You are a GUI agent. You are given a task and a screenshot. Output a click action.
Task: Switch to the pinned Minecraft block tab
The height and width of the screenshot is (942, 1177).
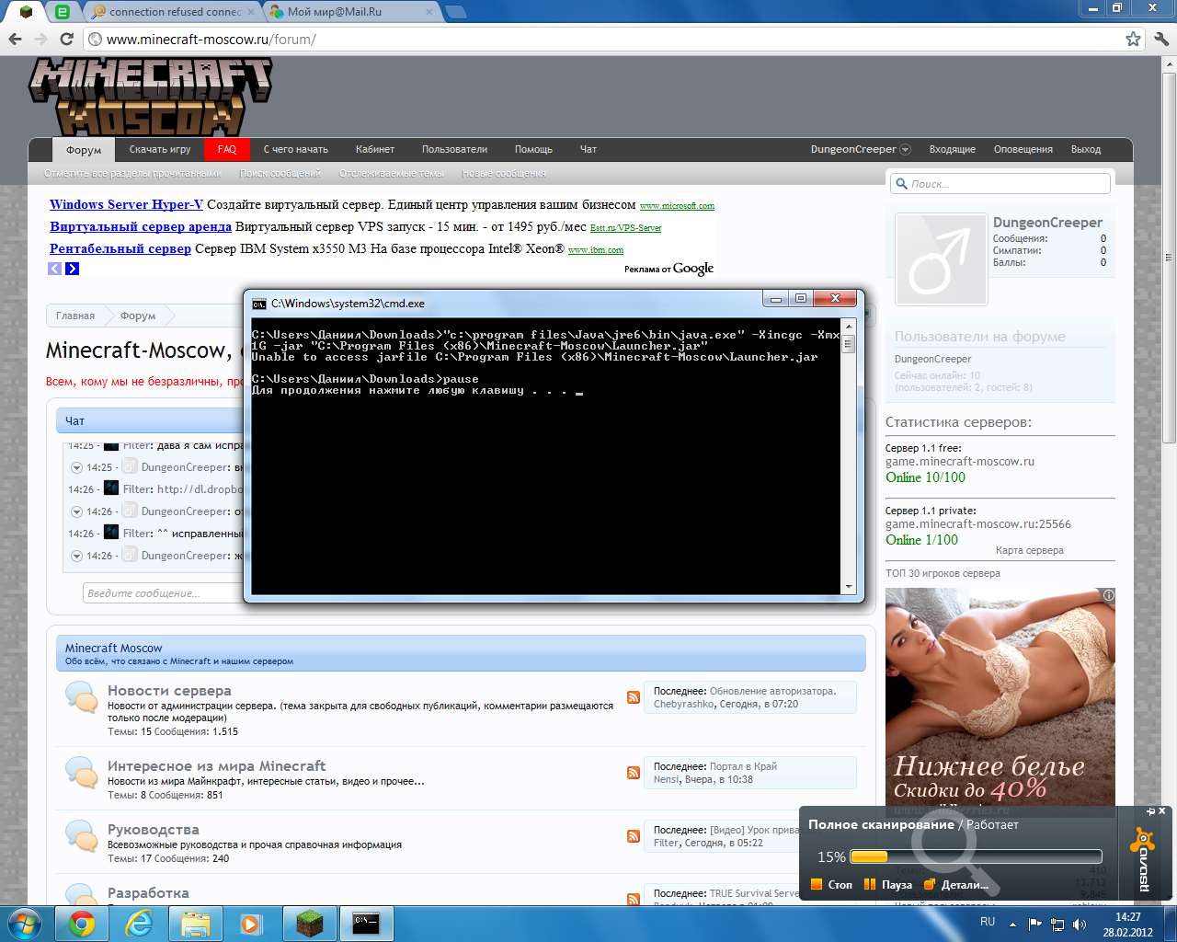coord(26,12)
